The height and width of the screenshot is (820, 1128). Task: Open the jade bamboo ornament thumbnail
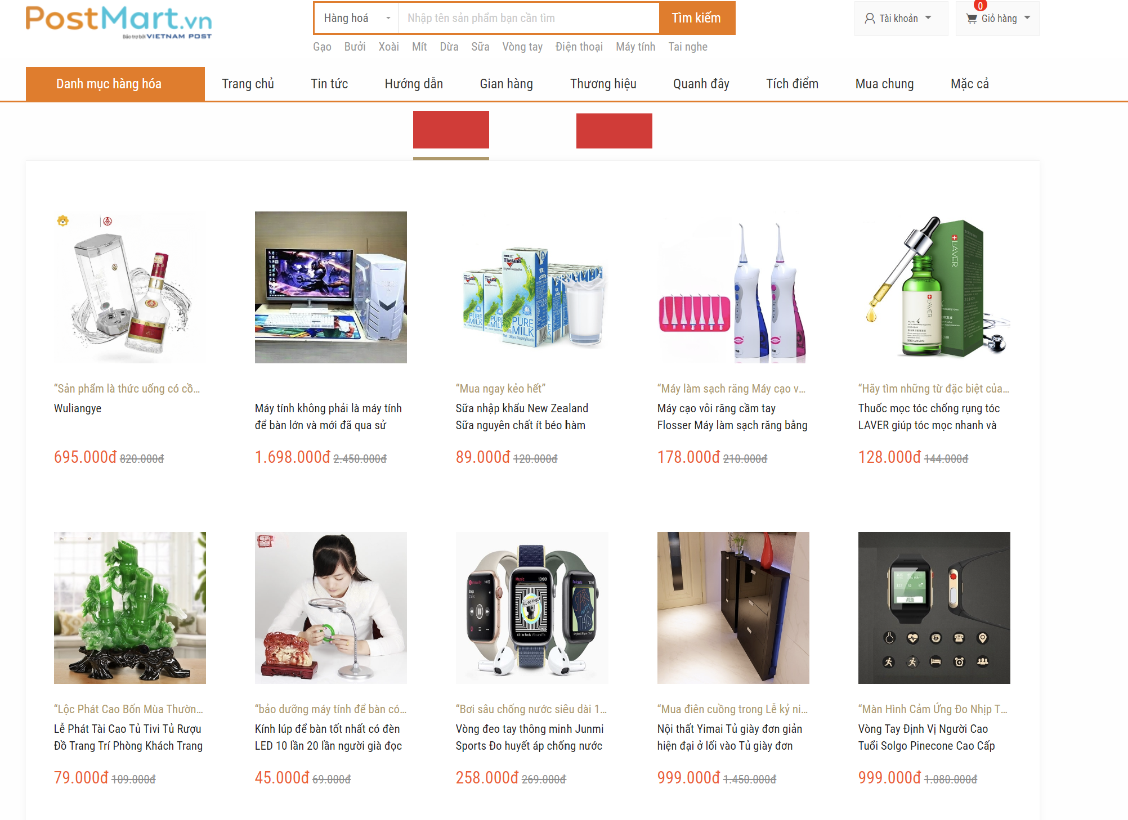point(130,608)
